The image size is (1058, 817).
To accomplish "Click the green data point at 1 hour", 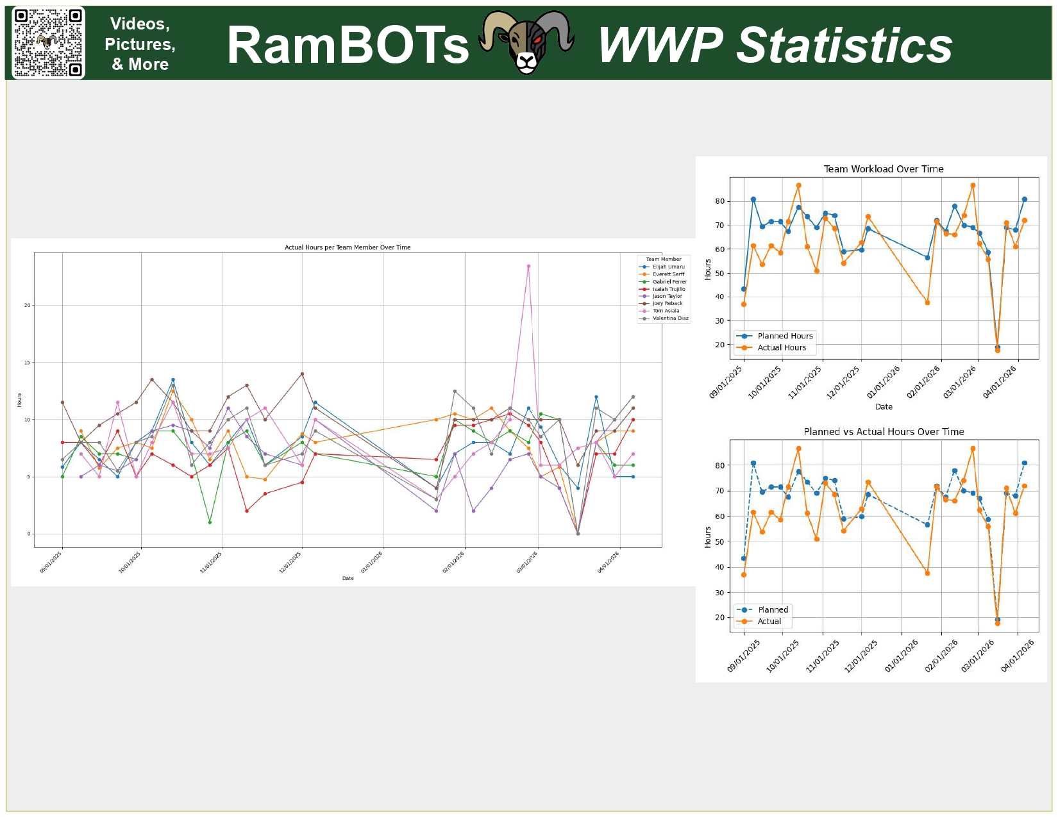I will 210,522.
